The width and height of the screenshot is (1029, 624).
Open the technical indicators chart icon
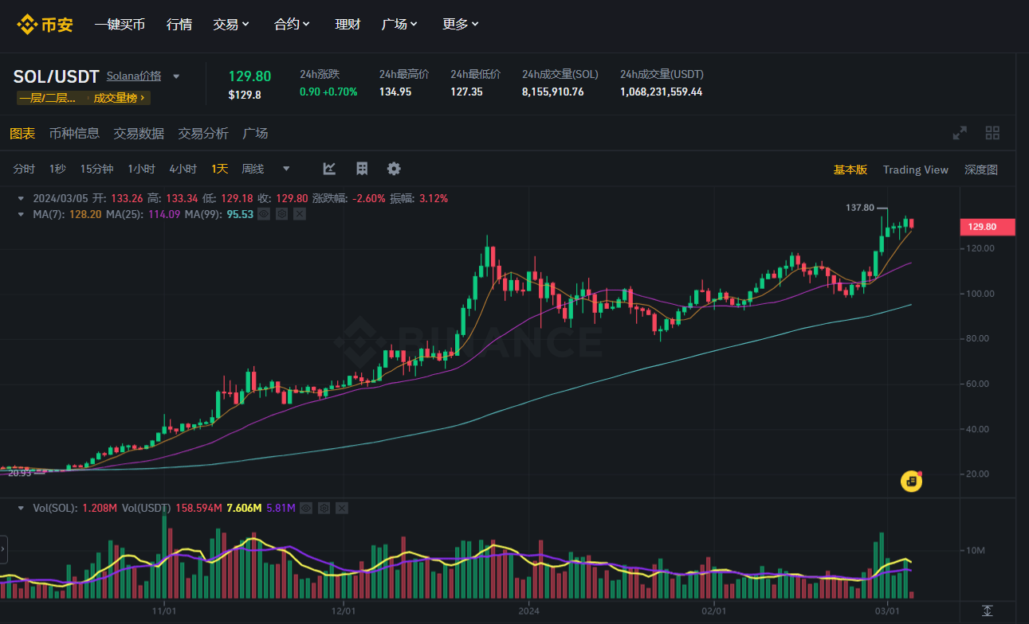pos(329,169)
